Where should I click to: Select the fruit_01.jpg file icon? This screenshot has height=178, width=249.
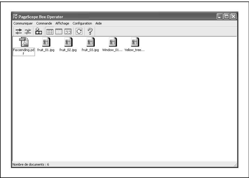[x=46, y=42]
